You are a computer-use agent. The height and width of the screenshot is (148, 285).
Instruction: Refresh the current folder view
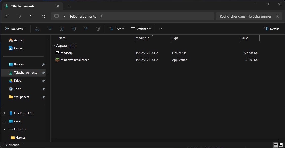point(44,16)
